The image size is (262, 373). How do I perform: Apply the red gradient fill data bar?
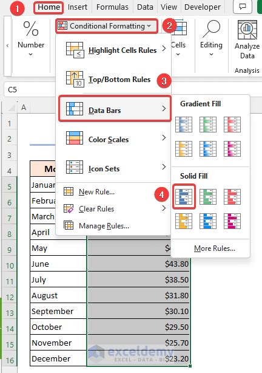(x=232, y=125)
